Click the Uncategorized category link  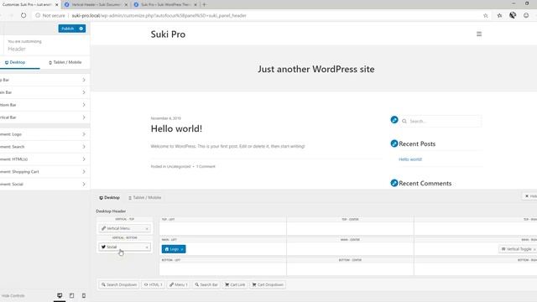point(179,166)
